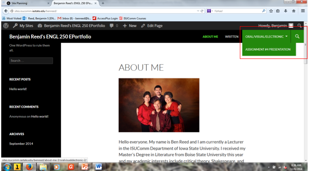Image resolution: width=310 pixels, height=171 pixels.
Task: Open the September 2014 archive
Action: click(x=21, y=144)
